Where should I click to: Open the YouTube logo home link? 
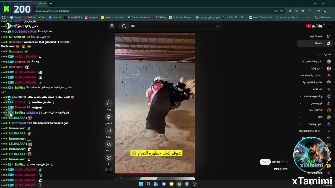click(314, 26)
